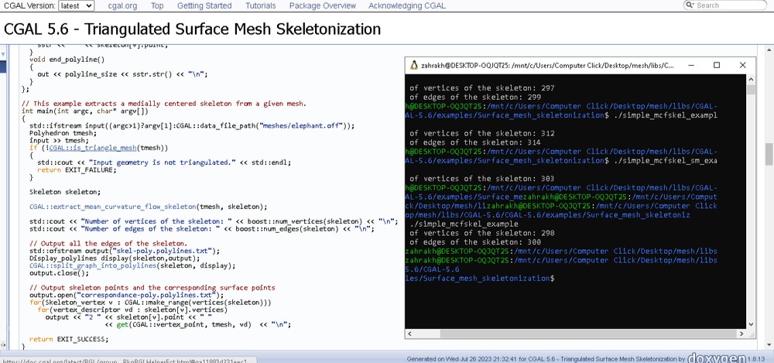Click "meshes/elephant.off" string in code
Viewport: 774px width, 363px height.
pyautogui.click(x=303, y=125)
